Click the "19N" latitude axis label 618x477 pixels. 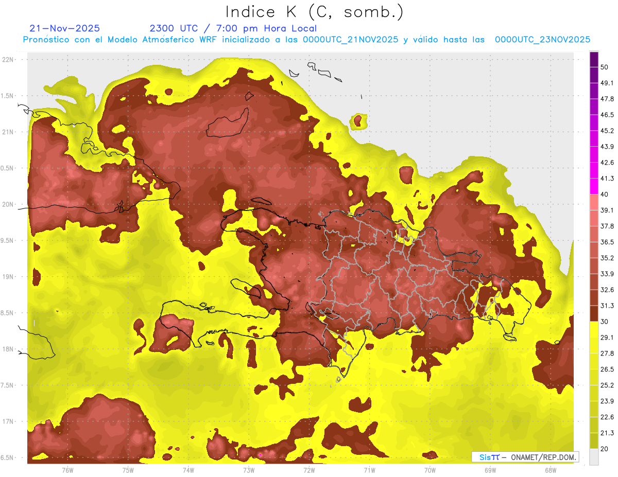point(9,277)
